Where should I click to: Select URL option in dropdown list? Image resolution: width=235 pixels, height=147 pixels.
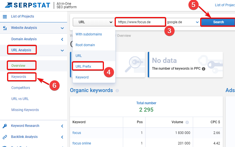click(94, 56)
